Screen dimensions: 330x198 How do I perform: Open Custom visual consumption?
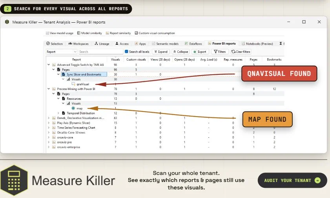(155, 33)
